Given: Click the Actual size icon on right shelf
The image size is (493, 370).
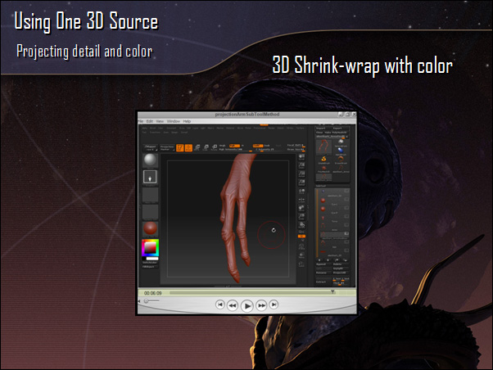Looking at the screenshot, I should [301, 174].
